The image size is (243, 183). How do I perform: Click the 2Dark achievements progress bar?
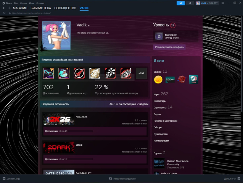80,159
